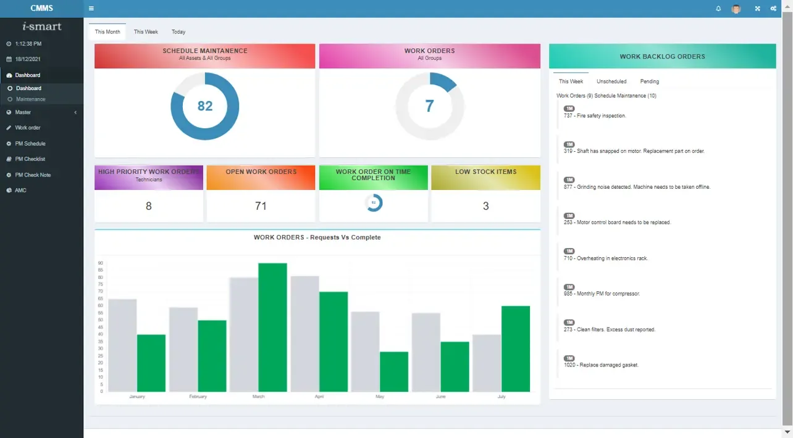Select backlog This Week tab
This screenshot has width=793, height=438.
point(571,81)
